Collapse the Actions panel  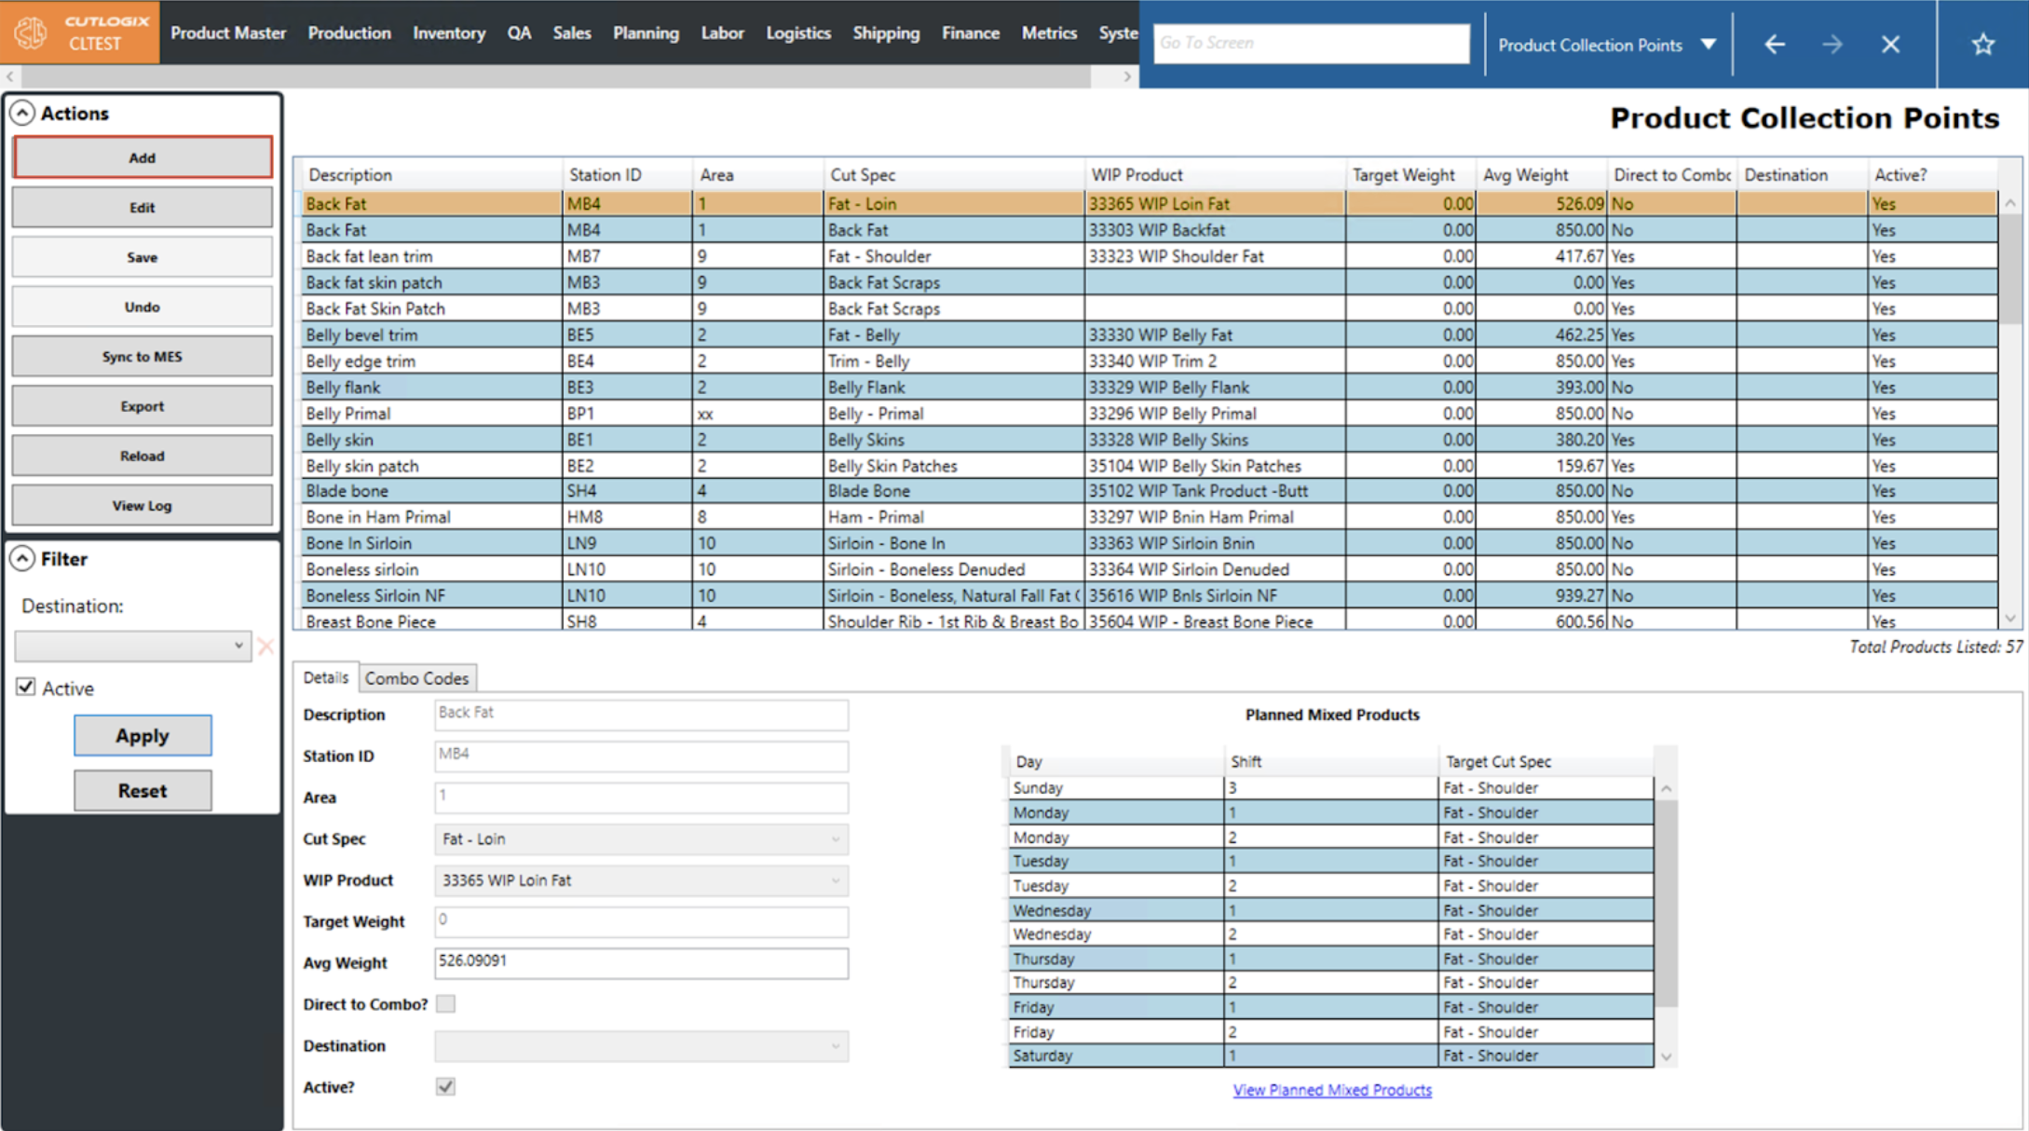(x=22, y=113)
